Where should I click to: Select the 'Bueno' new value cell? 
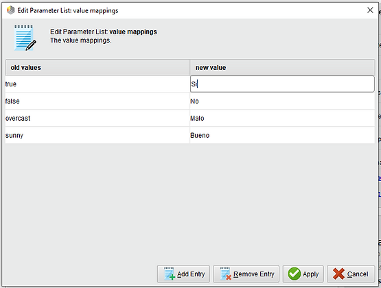pos(282,135)
